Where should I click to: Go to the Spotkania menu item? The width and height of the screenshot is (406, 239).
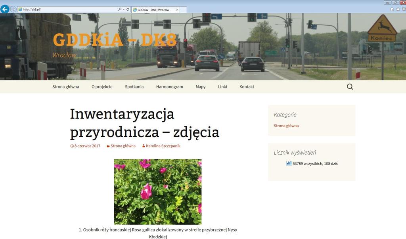(x=134, y=87)
